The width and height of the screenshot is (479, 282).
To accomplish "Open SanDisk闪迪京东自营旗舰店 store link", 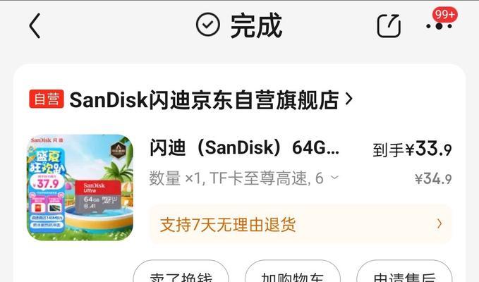I will [204, 99].
